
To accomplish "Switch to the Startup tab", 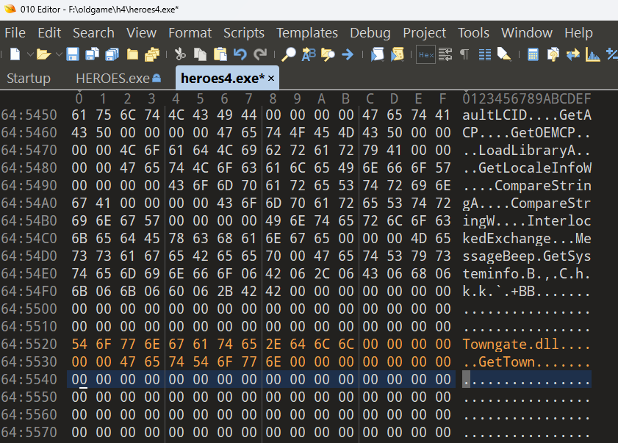I will tap(29, 79).
